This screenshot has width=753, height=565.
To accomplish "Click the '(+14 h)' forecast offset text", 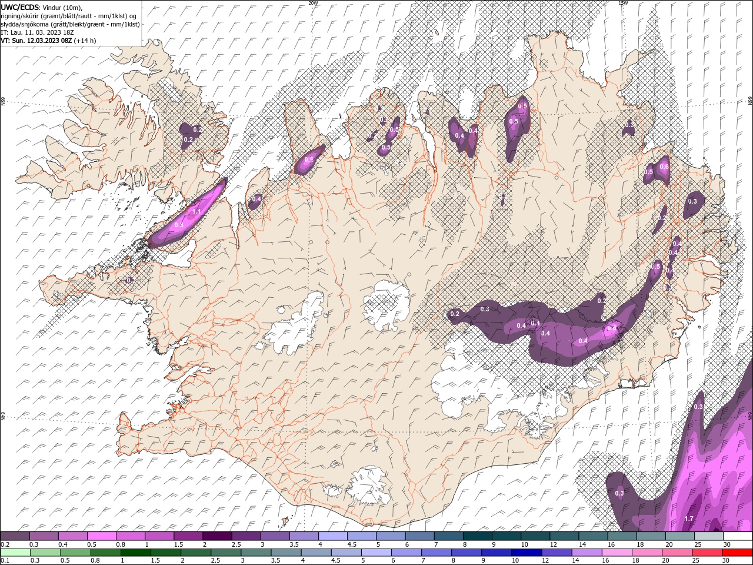I will click(85, 41).
